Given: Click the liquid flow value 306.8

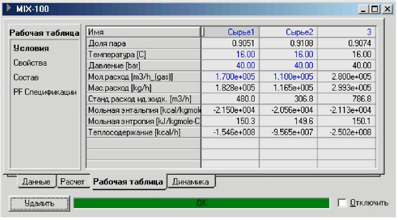Looking at the screenshot, I should tap(289, 99).
